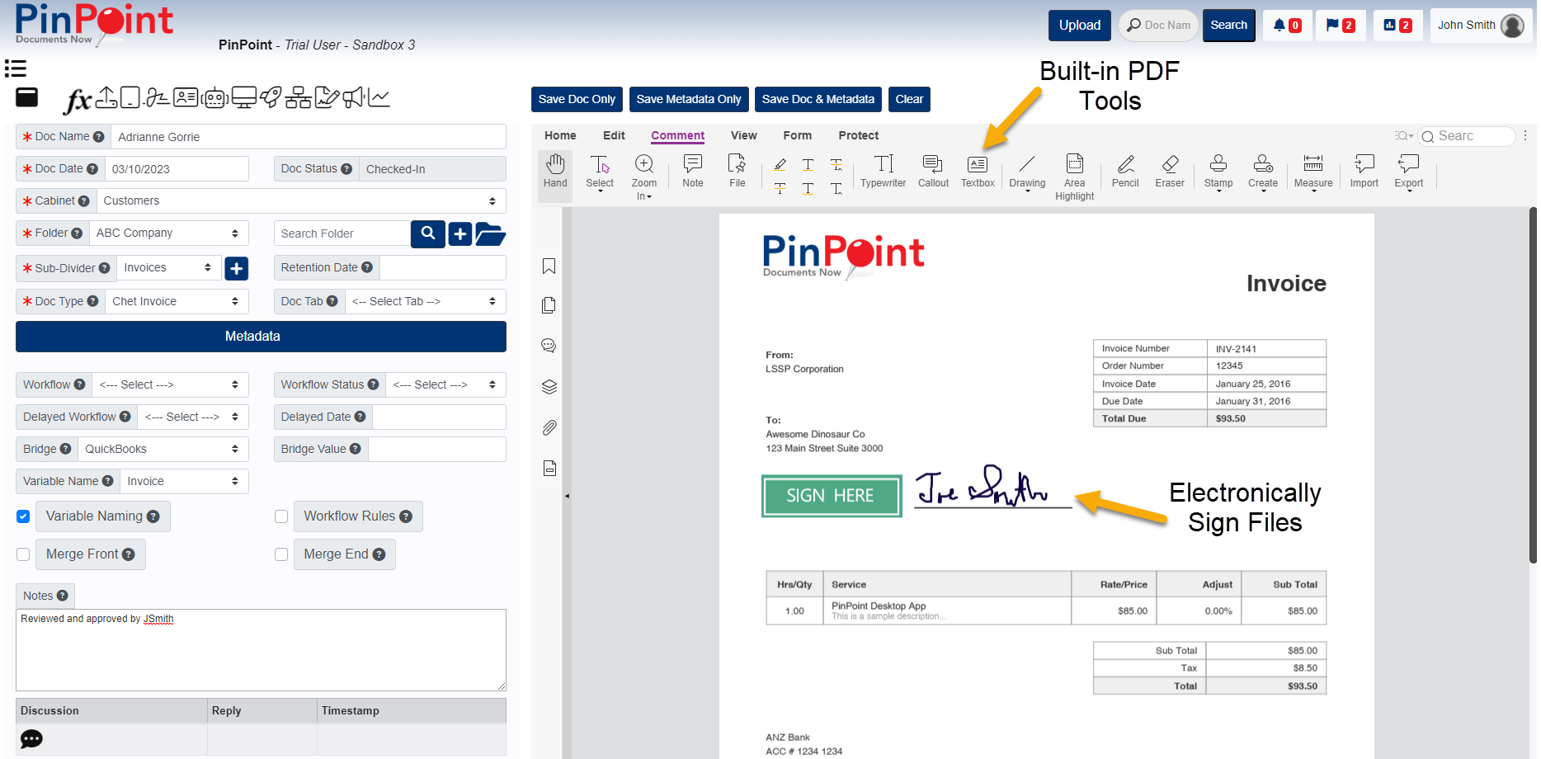Select the Callout annotation tool
1541x759 pixels.
click(932, 172)
